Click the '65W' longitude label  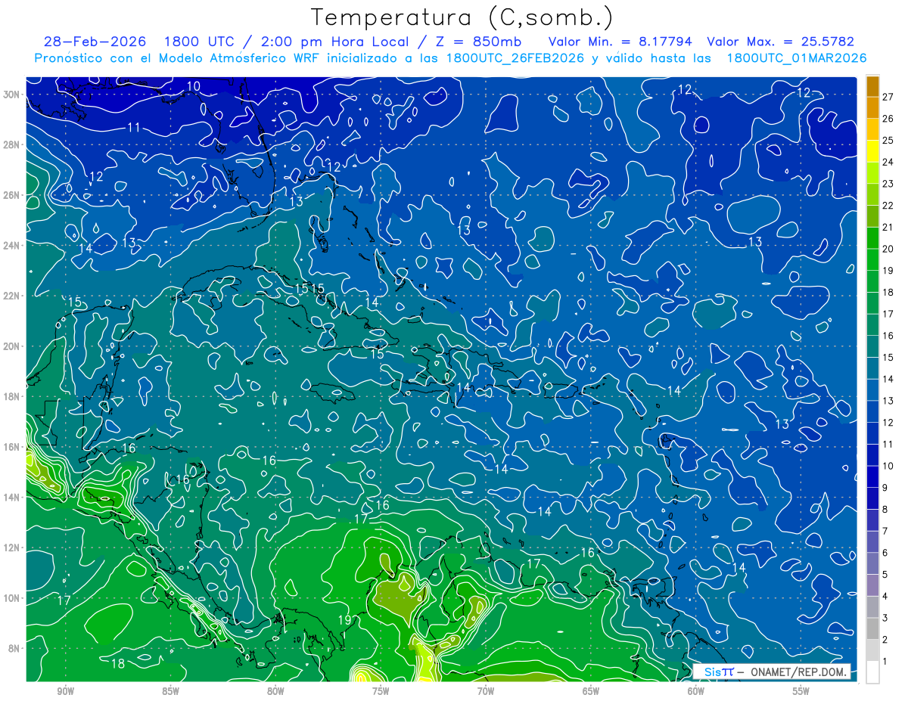pos(591,691)
